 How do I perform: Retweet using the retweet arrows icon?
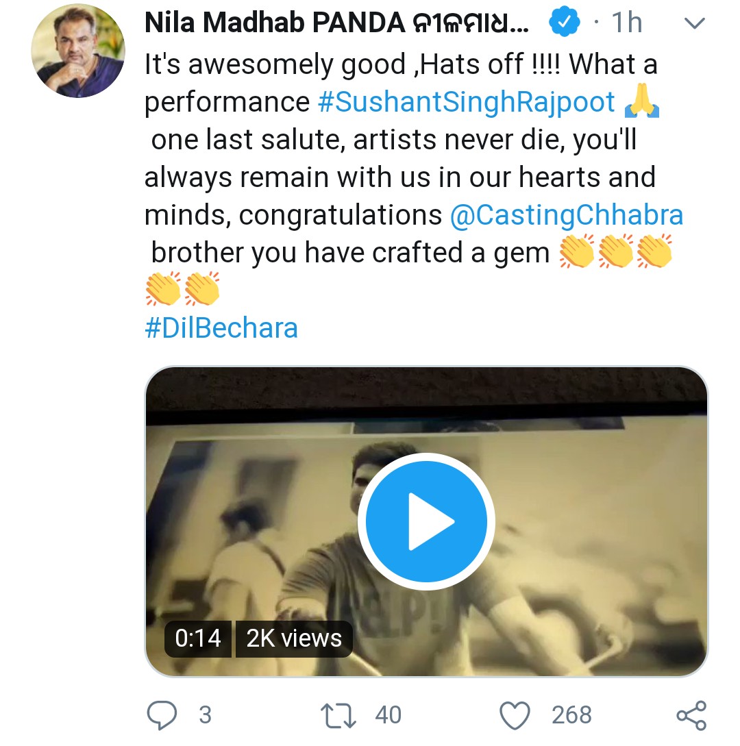click(341, 716)
